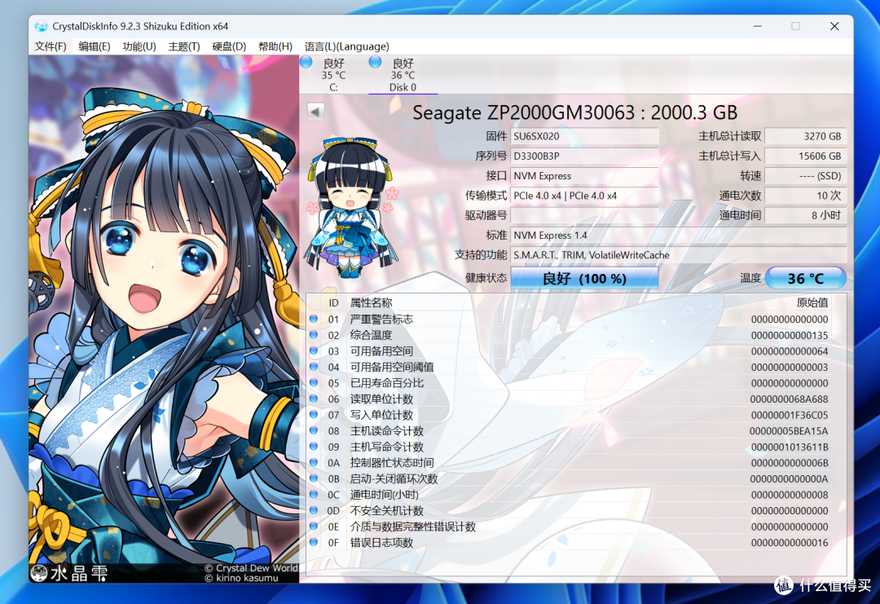Click the status orb on row 0F

click(x=314, y=542)
